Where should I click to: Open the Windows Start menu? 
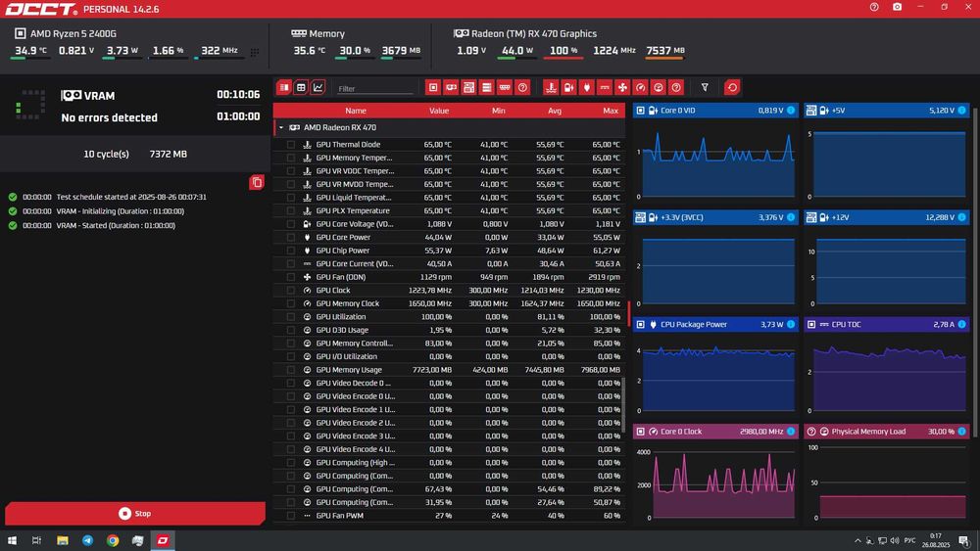pyautogui.click(x=12, y=540)
